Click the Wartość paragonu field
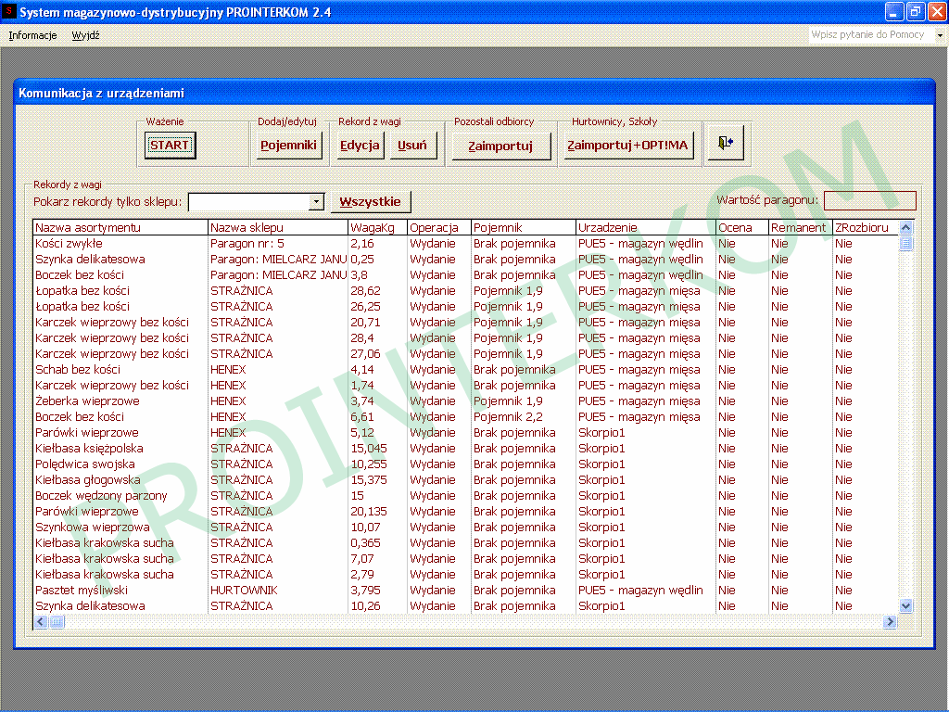Image resolution: width=949 pixels, height=712 pixels. pos(869,201)
